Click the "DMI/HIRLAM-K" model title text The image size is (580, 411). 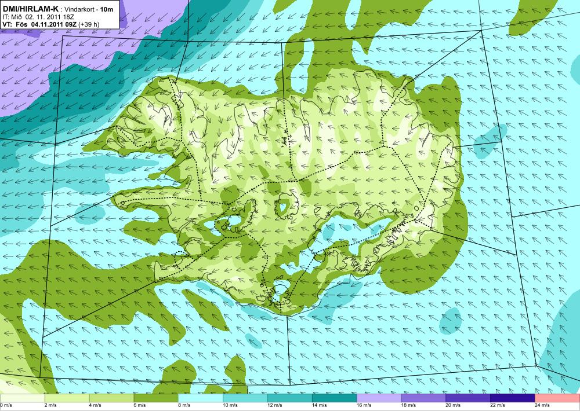(x=31, y=10)
